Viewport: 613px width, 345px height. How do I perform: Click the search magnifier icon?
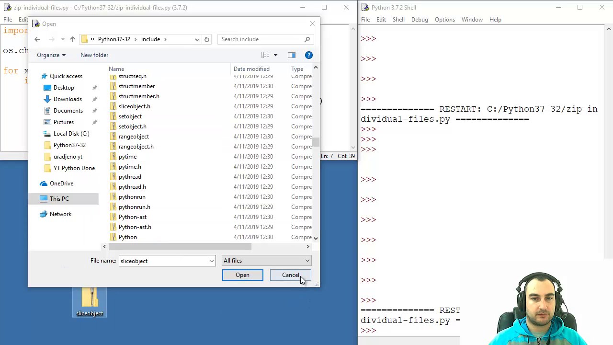[x=307, y=39]
